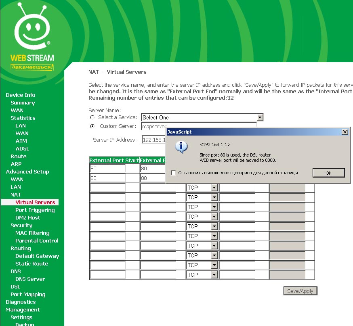The image size is (353, 326).
Task: Click the 'NAT -- Virtual Servers' page heading
Action: tap(117, 72)
